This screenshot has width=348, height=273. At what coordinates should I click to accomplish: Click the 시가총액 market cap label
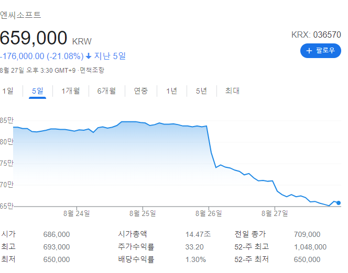[133, 235]
